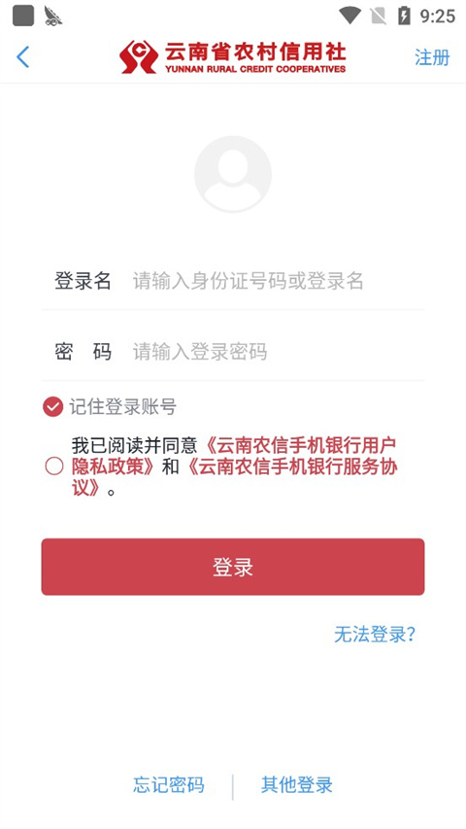The width and height of the screenshot is (466, 829).
Task: Click the red 登录 button
Action: [233, 567]
